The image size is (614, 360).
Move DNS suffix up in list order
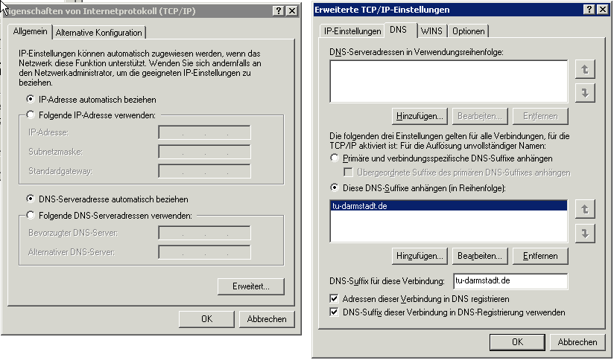pos(586,209)
